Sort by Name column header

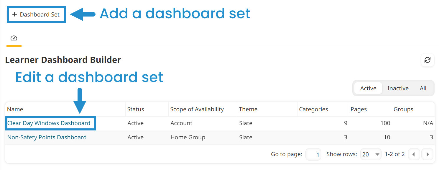[15, 109]
